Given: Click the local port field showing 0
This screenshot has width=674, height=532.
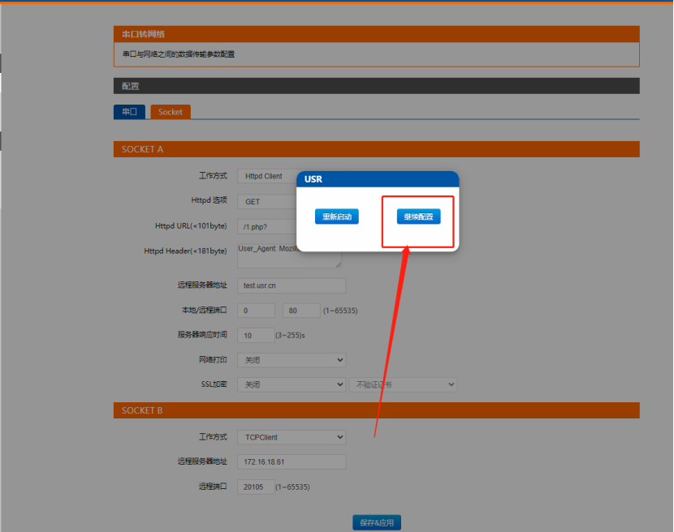Looking at the screenshot, I should 256,311.
